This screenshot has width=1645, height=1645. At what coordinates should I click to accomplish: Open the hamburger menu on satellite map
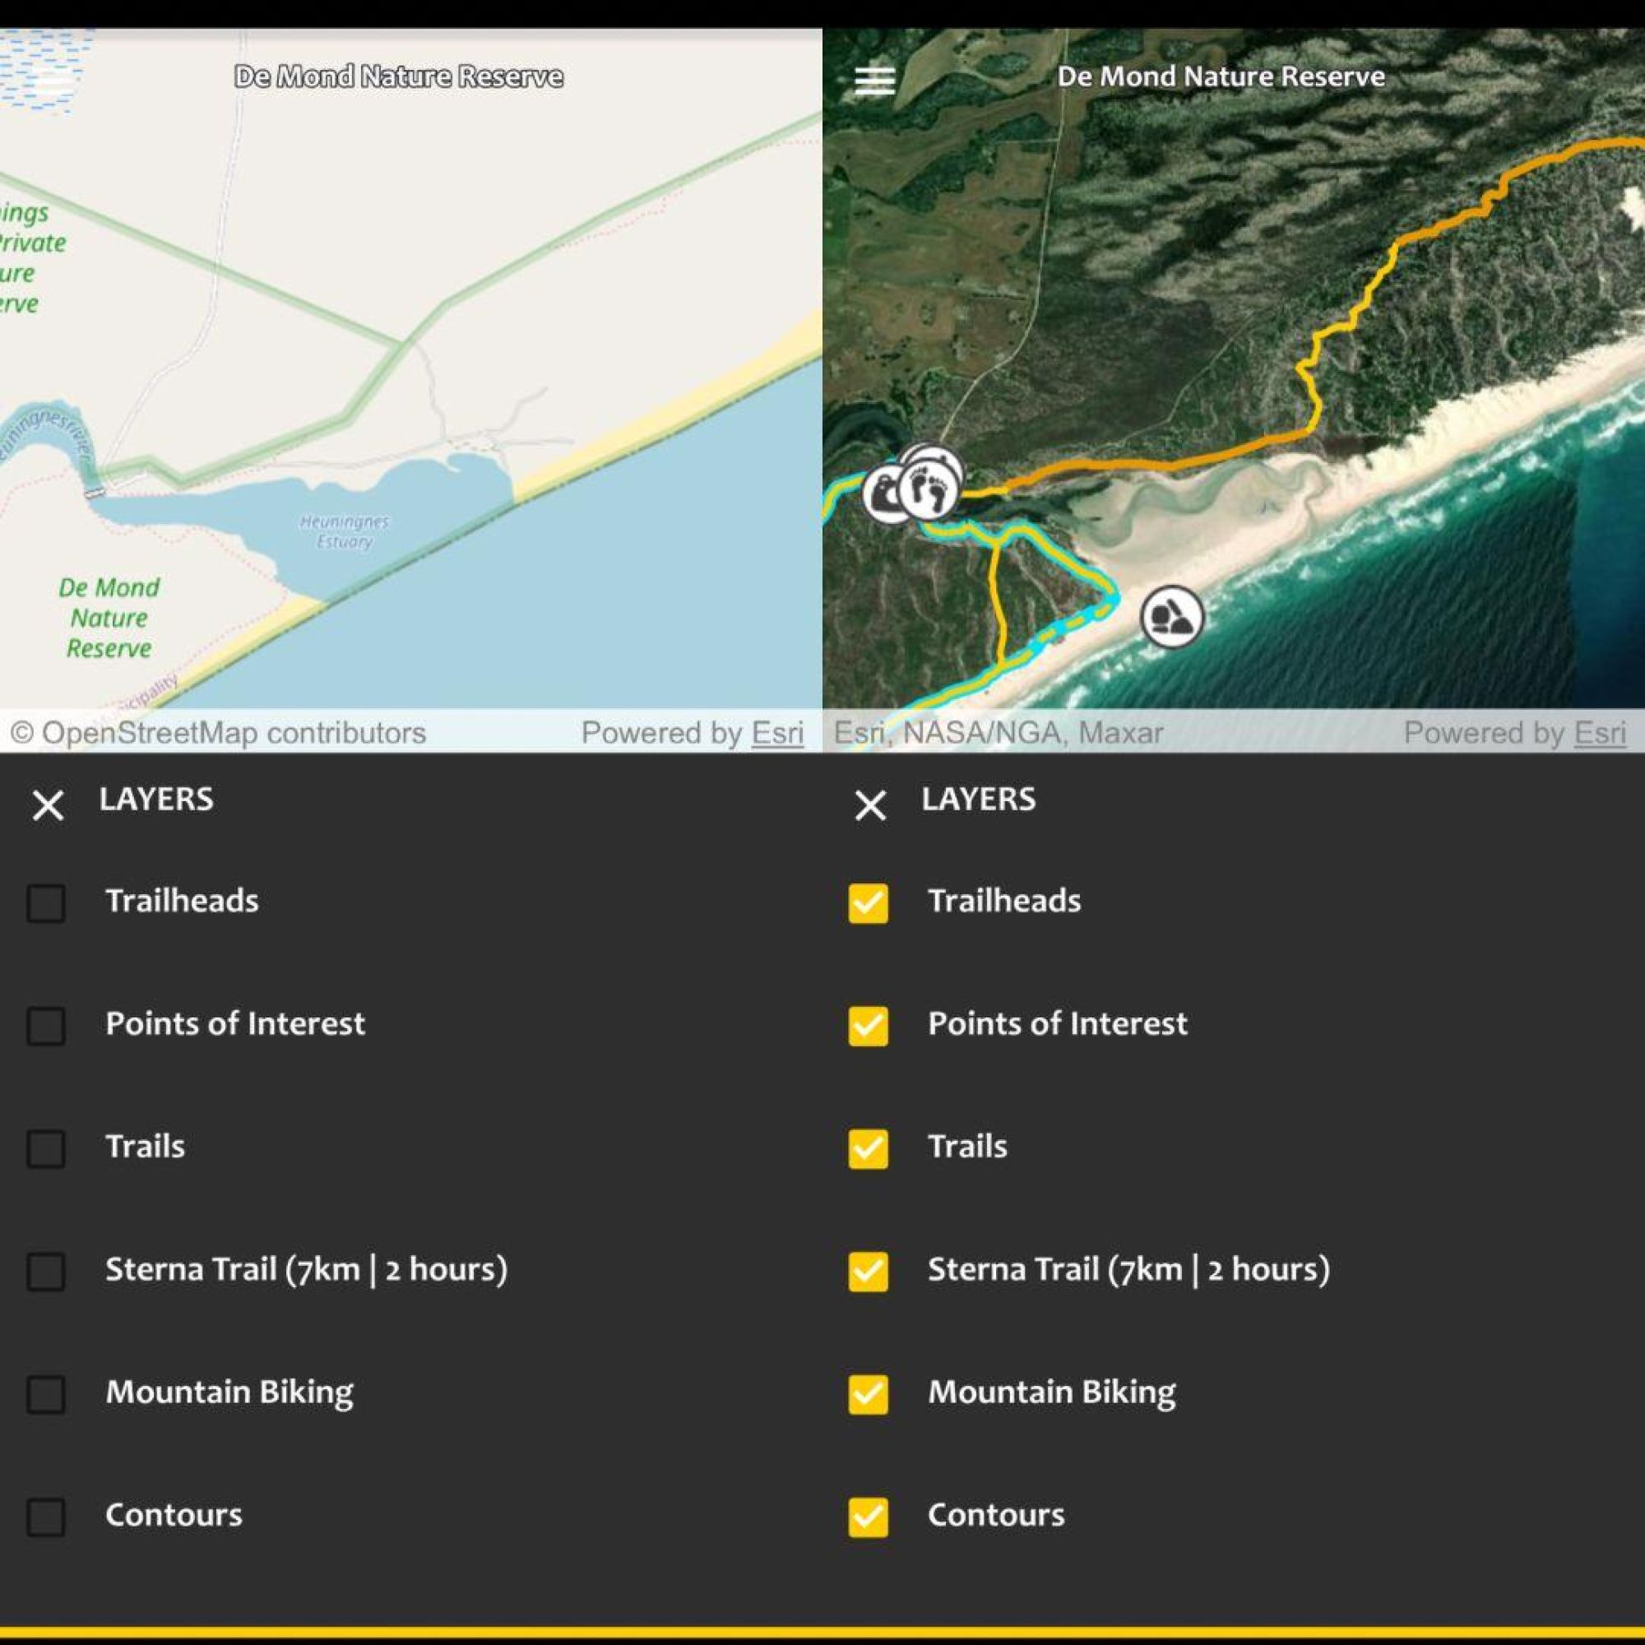click(874, 80)
